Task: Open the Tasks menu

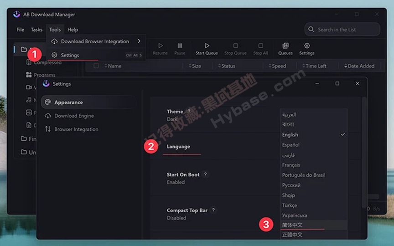Action: 36,30
